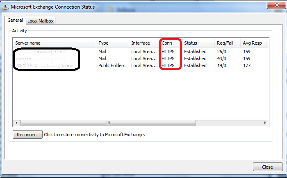
Task: Click the Status column header
Action: point(198,43)
